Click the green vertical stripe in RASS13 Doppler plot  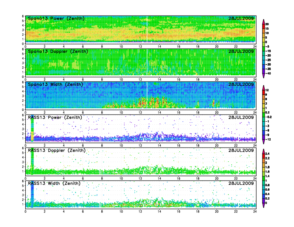[x=32, y=161]
